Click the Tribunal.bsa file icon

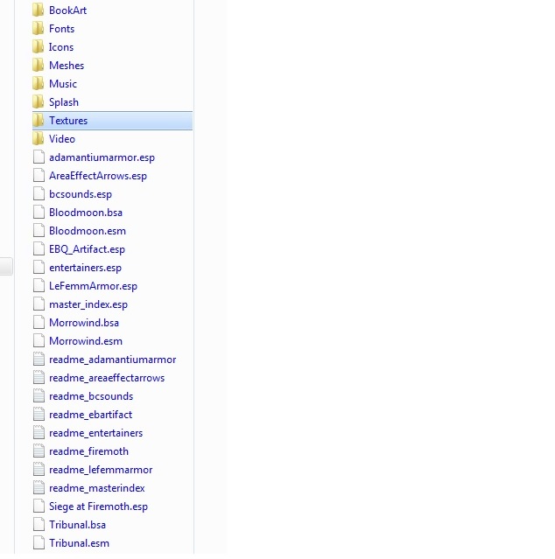(39, 524)
